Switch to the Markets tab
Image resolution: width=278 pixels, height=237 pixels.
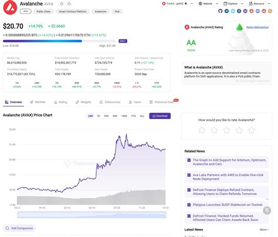tap(38, 102)
